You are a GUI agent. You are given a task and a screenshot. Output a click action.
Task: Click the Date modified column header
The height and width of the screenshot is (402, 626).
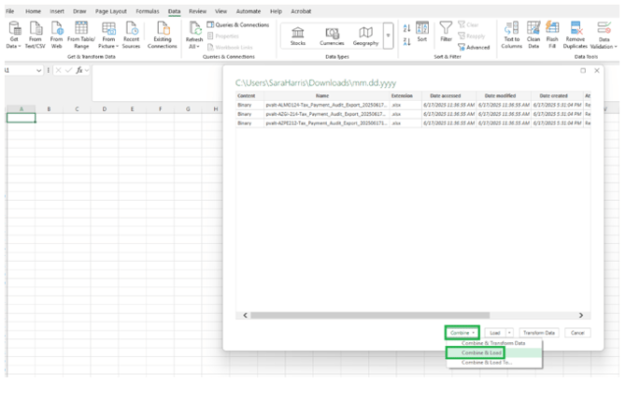[504, 96]
